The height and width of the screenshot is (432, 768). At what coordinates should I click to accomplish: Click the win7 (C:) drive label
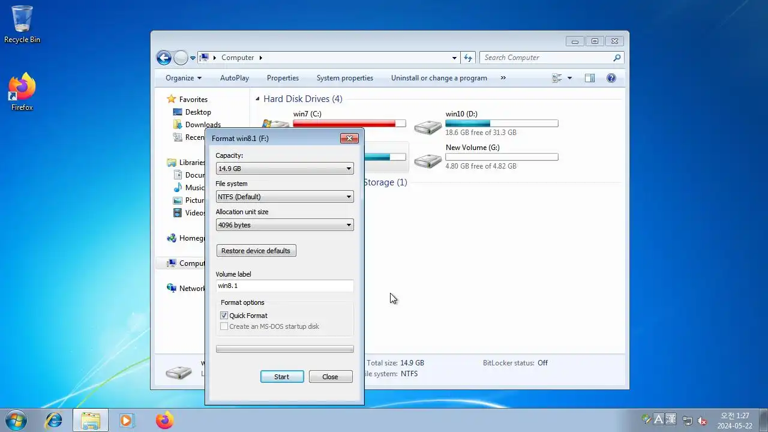pyautogui.click(x=307, y=114)
